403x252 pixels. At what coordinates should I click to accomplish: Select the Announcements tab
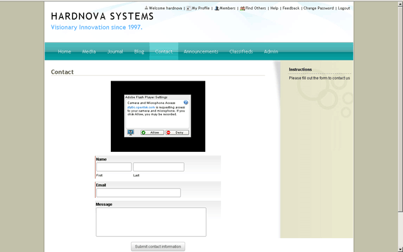tap(201, 52)
